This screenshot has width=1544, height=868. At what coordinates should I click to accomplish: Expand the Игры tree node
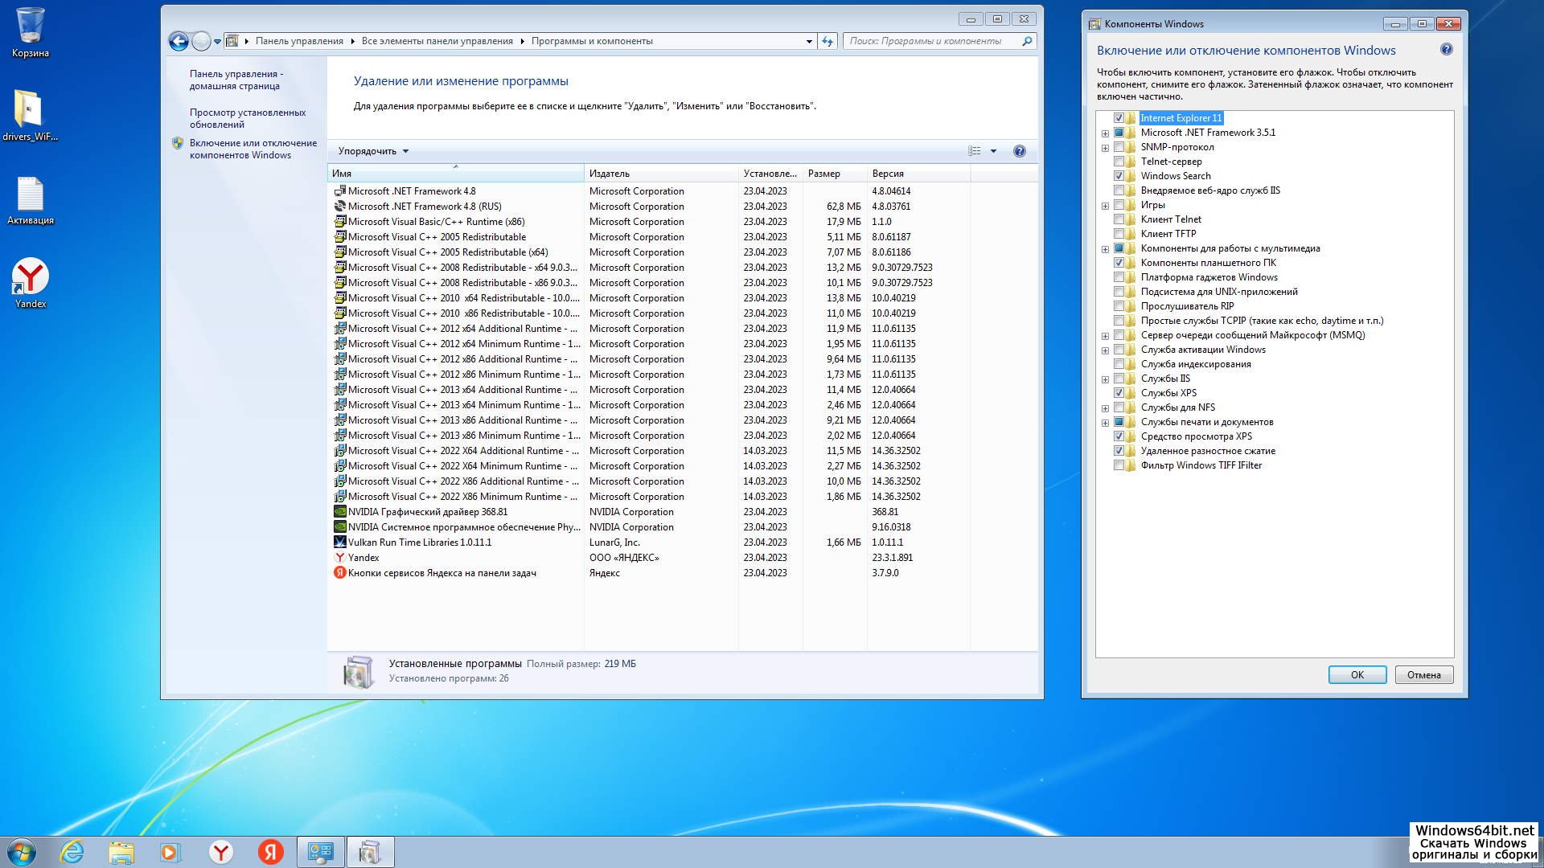(1105, 206)
